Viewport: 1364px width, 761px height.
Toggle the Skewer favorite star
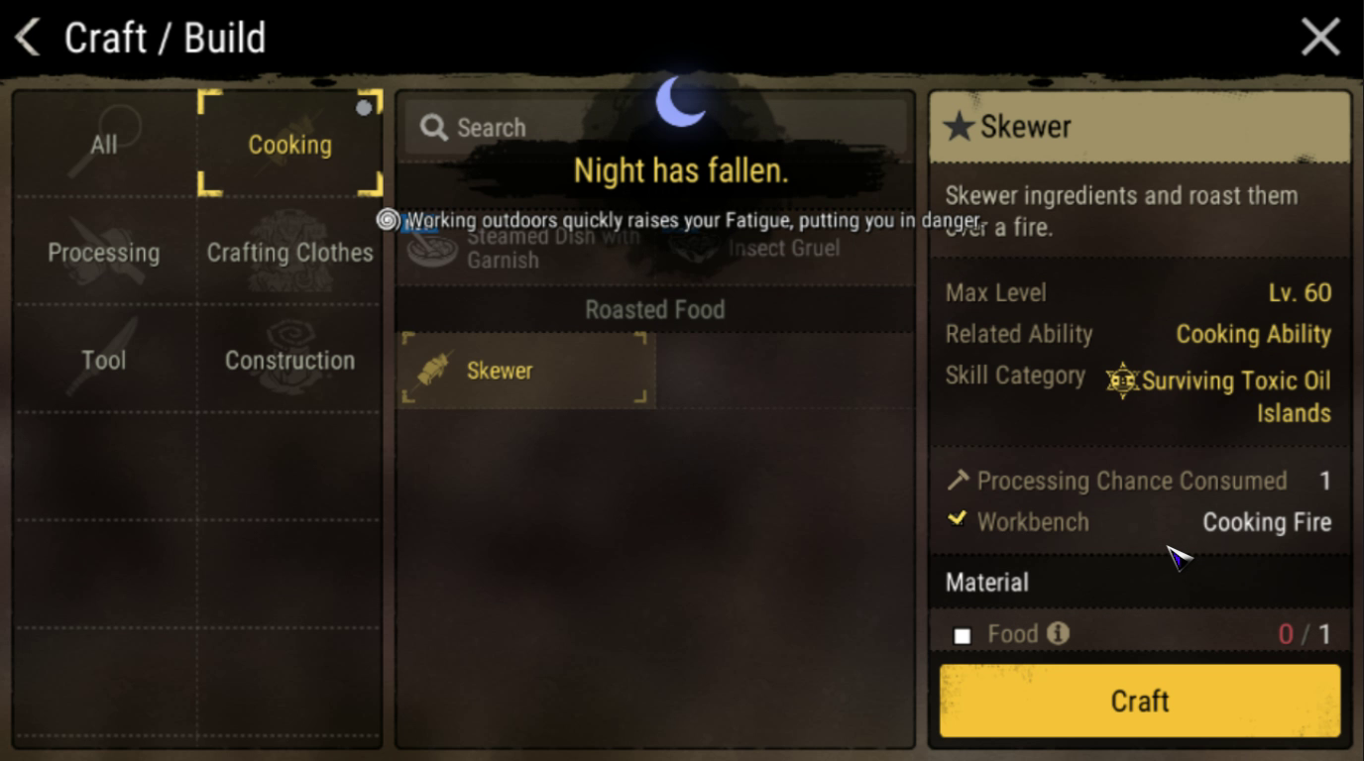pos(958,126)
